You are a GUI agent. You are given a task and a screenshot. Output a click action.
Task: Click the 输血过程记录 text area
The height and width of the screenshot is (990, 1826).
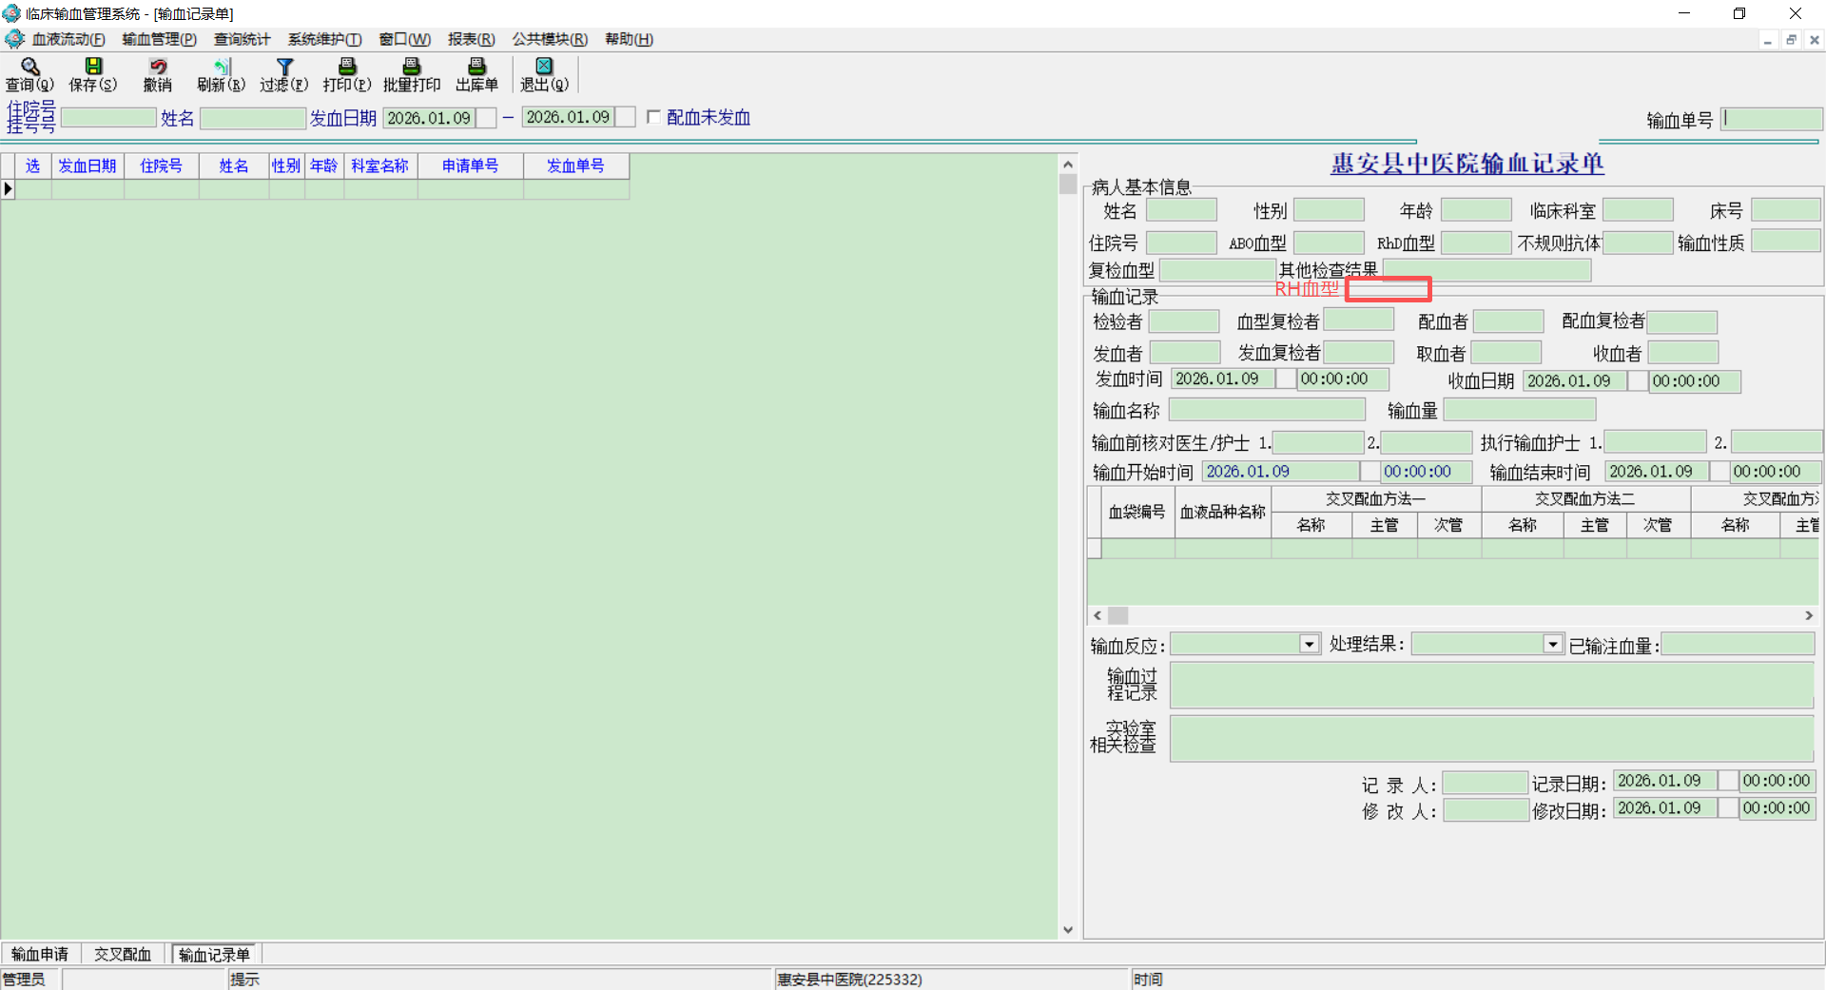coord(1491,685)
